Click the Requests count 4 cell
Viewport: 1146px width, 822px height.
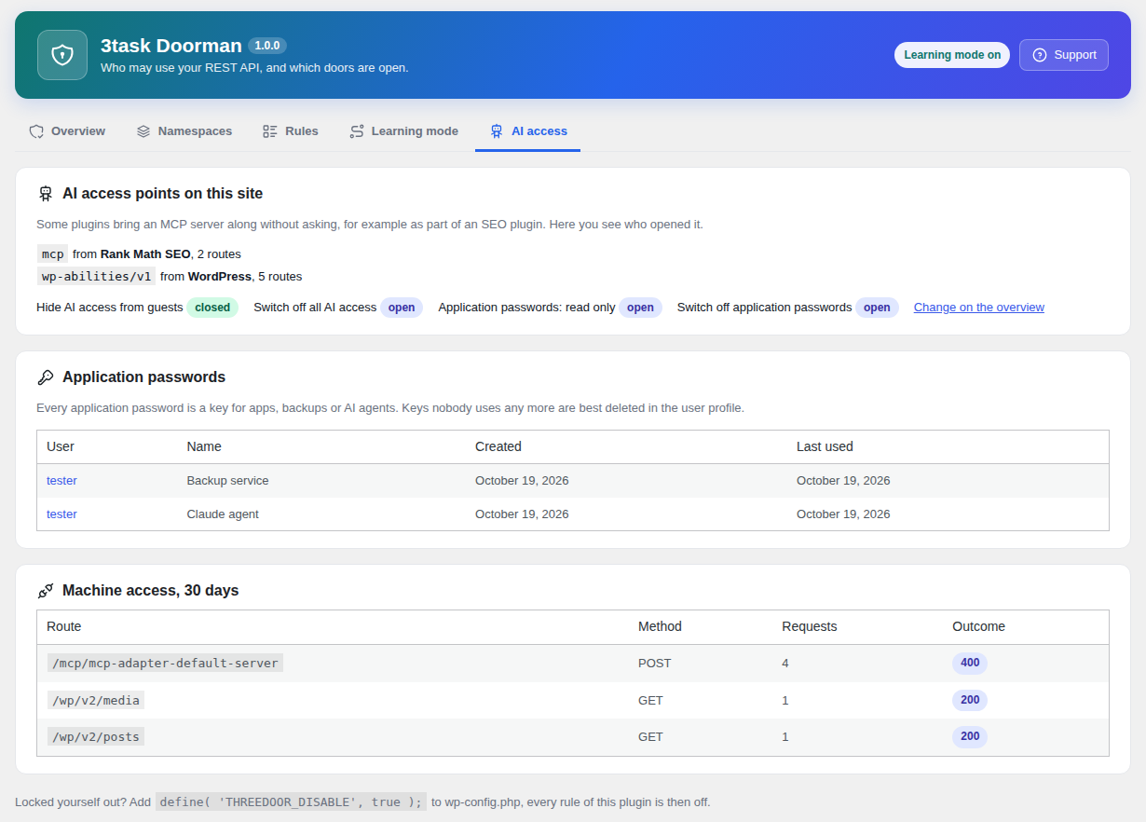[x=785, y=664]
